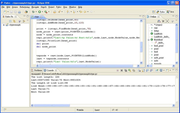
Task: Click the New file toolbar icon
Action: click(5, 12)
